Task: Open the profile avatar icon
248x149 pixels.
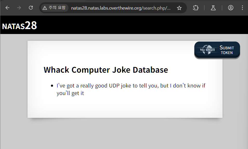Action: [231, 8]
